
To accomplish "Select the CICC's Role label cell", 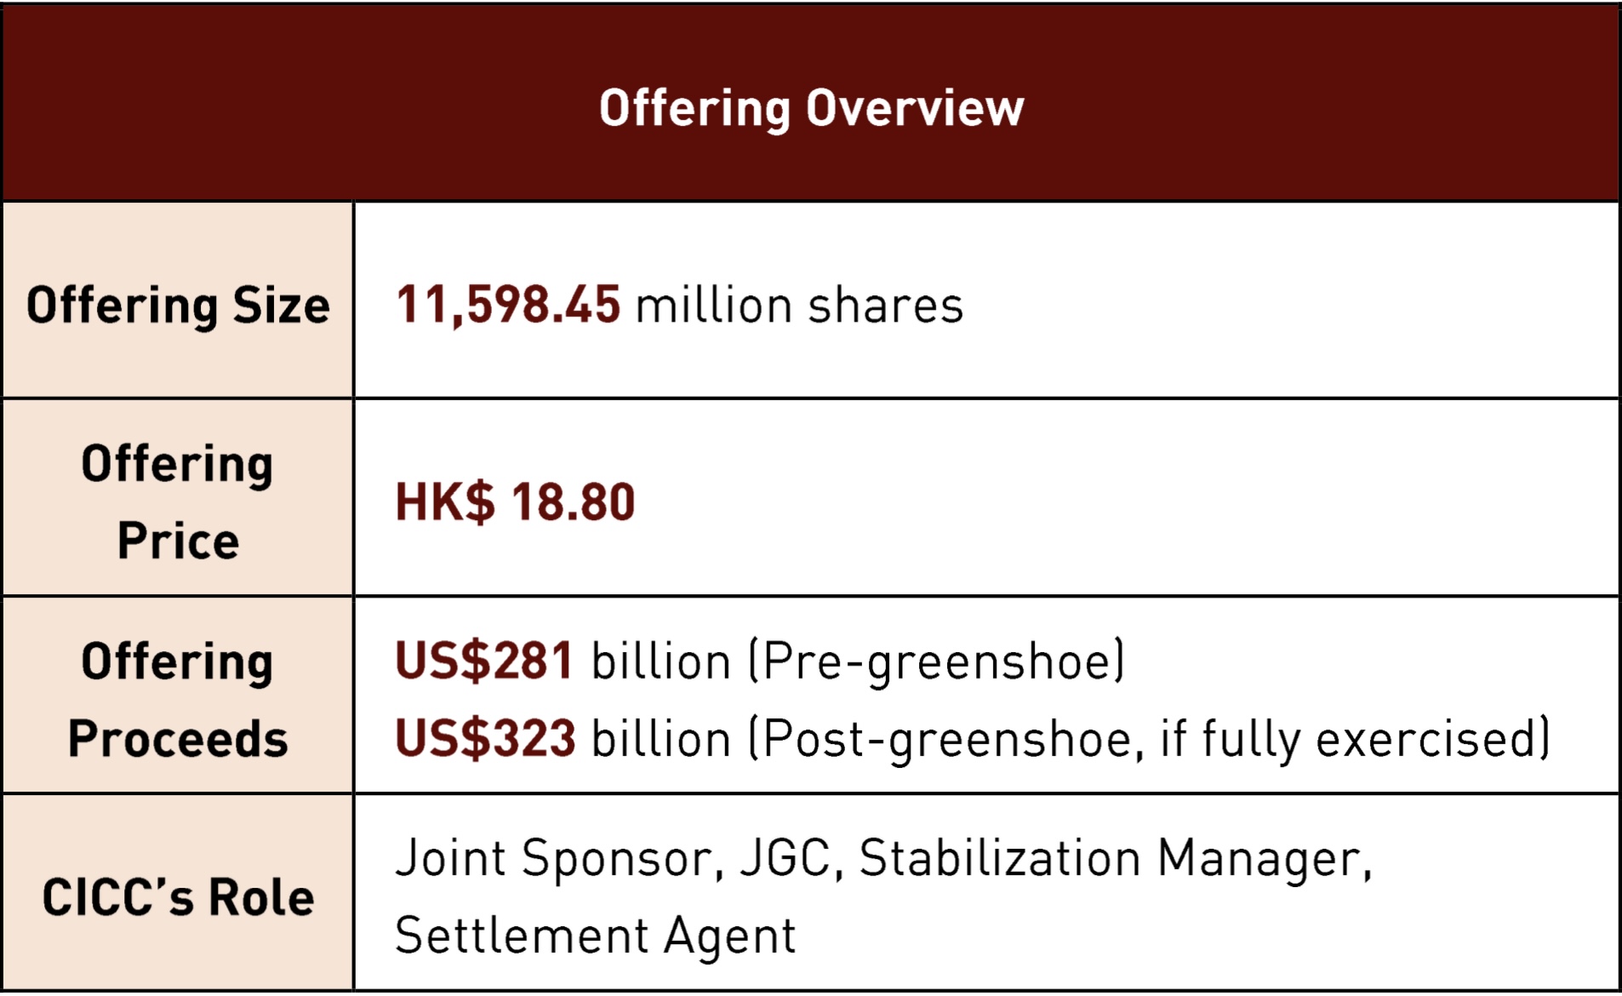I will pos(178,892).
